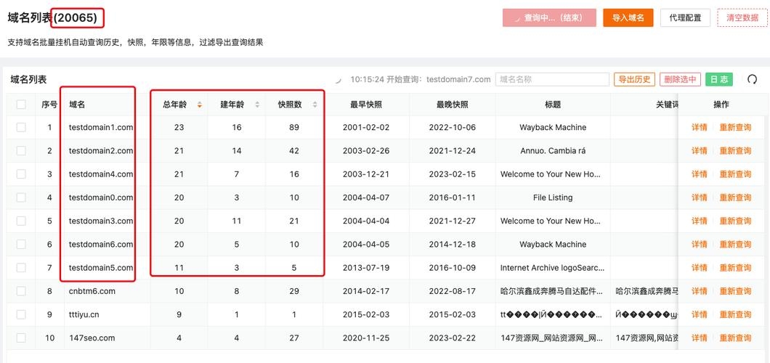Screen dimensions: 770x363
Task: Click title cell 147资源网_网站资源网
Action: click(552, 338)
